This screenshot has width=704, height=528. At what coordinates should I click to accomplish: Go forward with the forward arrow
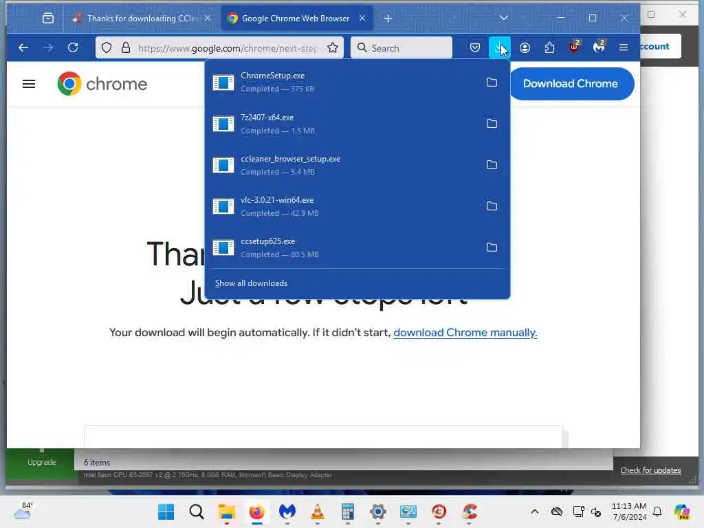click(48, 47)
